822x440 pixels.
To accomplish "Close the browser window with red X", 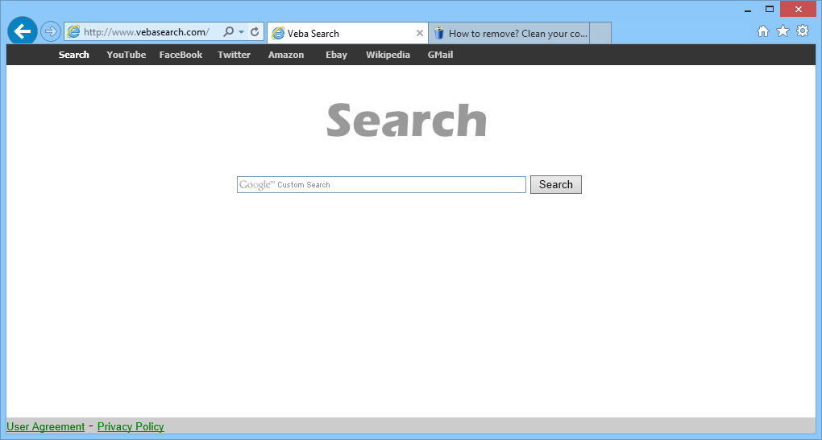I will point(799,9).
